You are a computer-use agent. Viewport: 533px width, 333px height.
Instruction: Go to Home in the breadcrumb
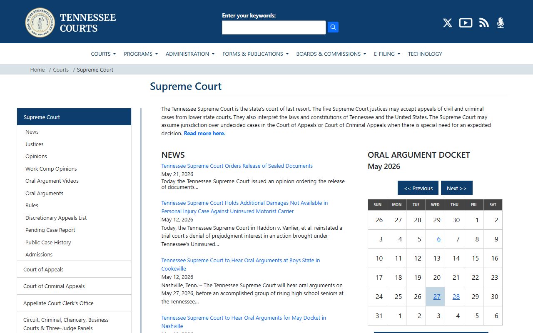pyautogui.click(x=37, y=70)
